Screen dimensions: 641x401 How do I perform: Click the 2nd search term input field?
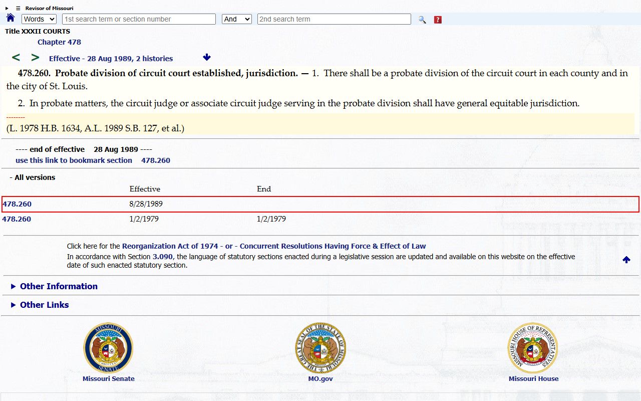click(x=334, y=19)
